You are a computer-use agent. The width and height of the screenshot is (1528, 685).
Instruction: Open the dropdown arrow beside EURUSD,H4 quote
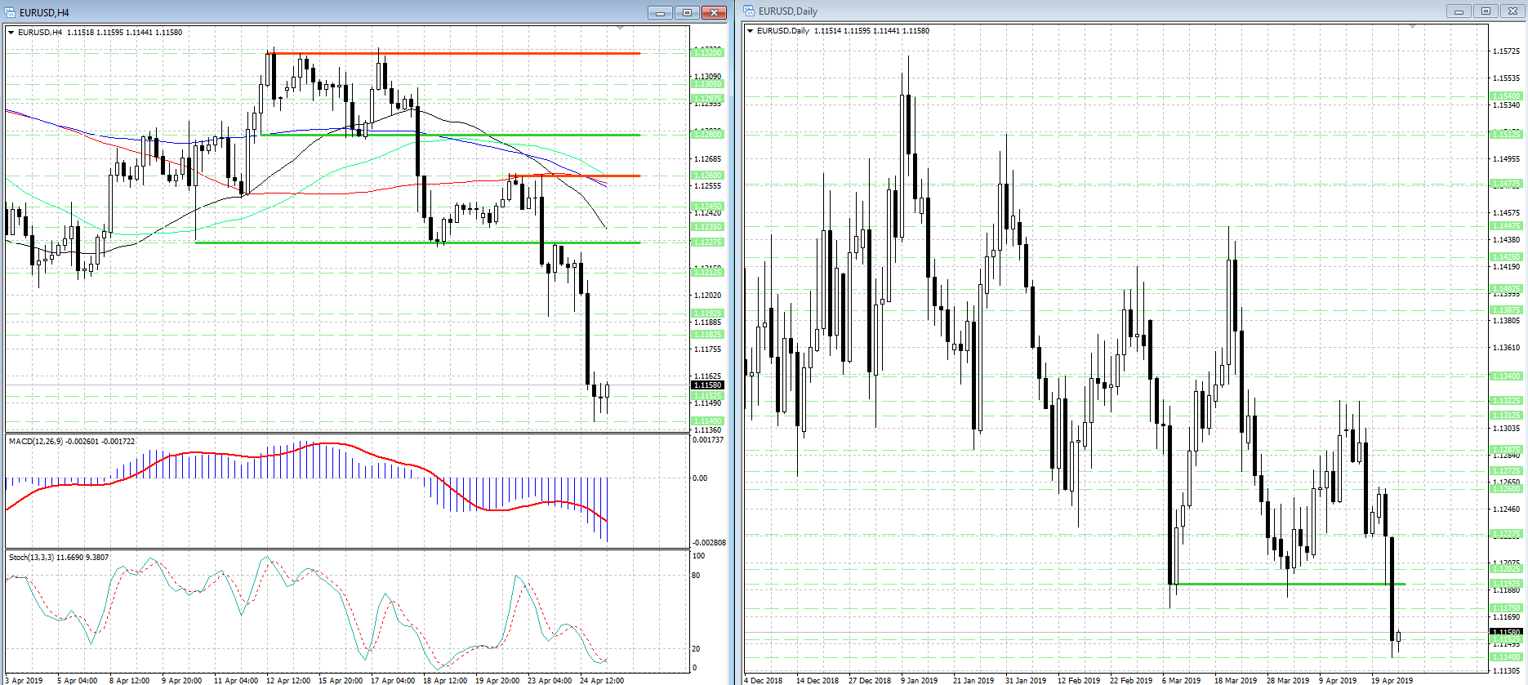[11, 33]
